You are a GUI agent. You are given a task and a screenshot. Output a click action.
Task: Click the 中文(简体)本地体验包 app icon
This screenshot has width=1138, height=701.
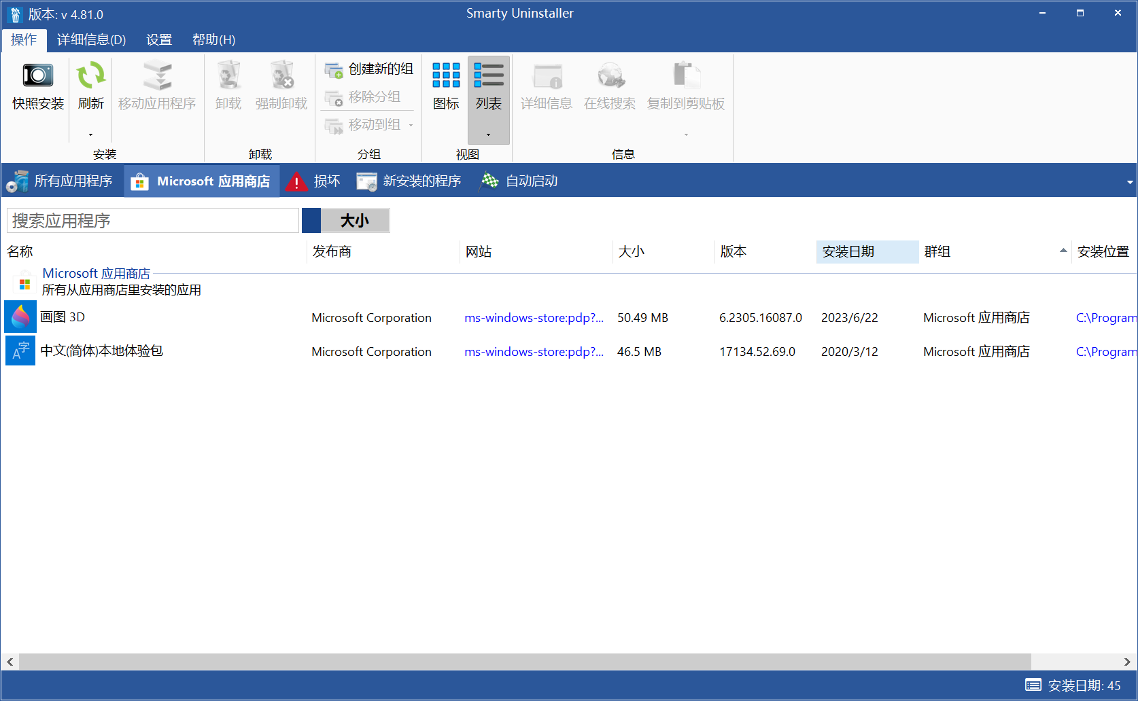(x=20, y=351)
